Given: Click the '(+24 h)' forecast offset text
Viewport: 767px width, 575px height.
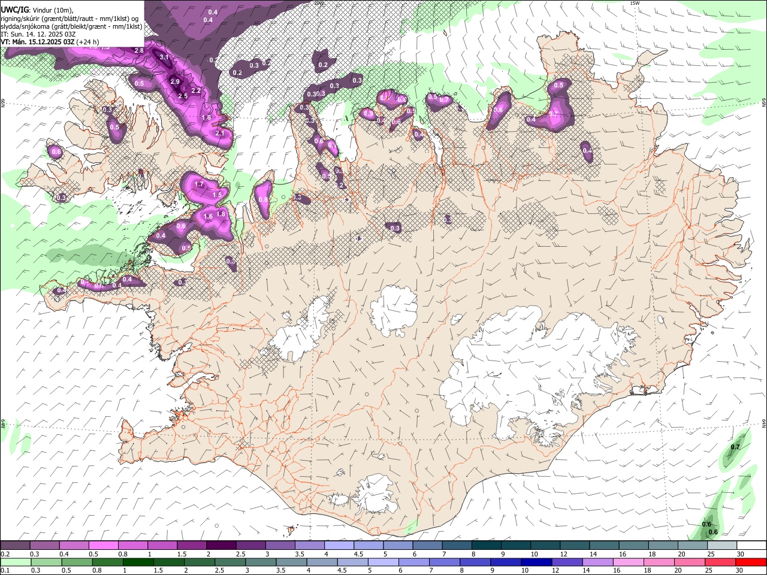Looking at the screenshot, I should [88, 42].
